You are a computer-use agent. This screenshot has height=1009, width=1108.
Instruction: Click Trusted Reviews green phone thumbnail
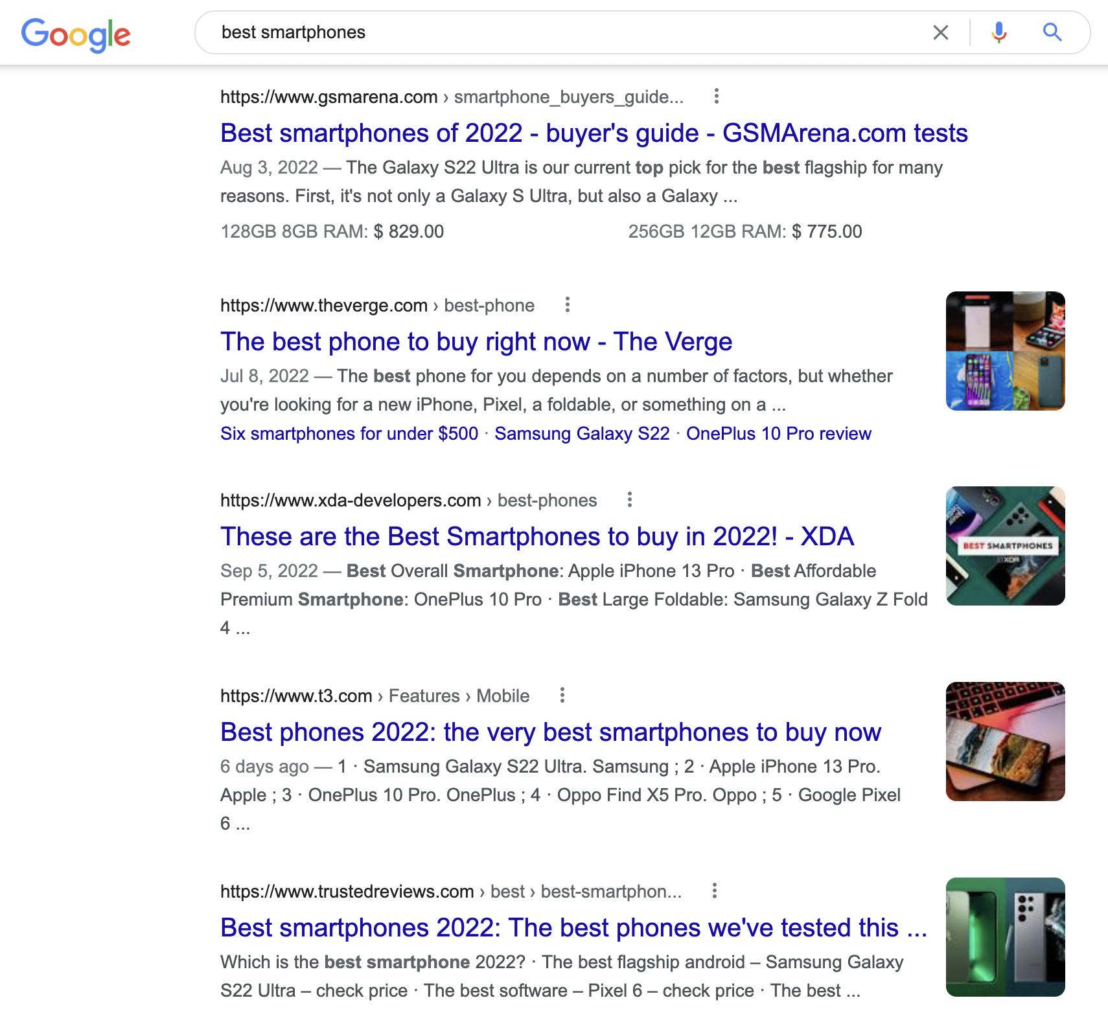[1006, 937]
